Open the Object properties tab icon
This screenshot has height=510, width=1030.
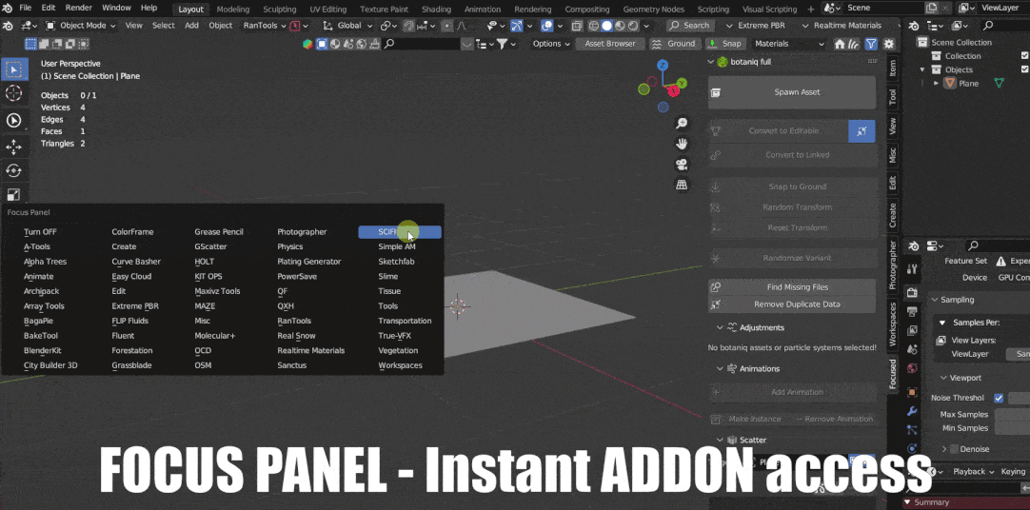point(912,392)
